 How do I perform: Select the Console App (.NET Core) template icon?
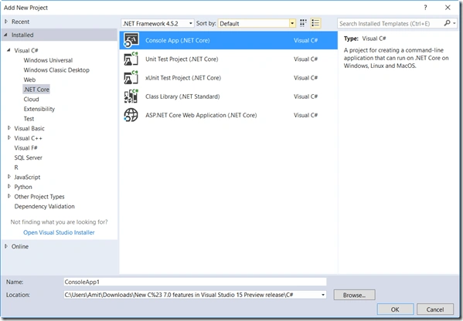131,40
